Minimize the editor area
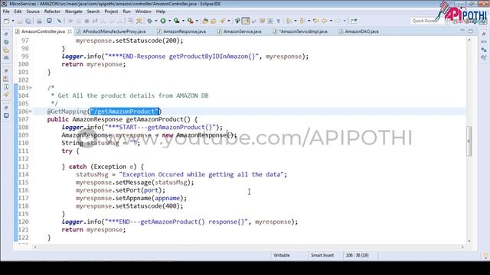 pyautogui.click(x=462, y=31)
